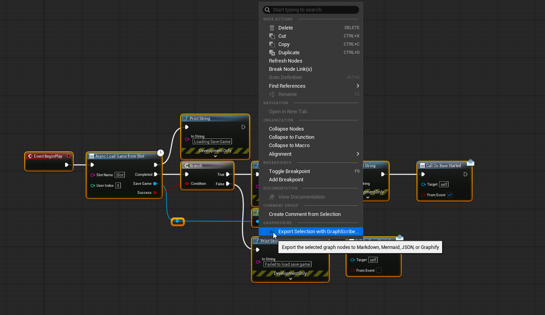Choose Toggle Breakpoint

coord(311,171)
